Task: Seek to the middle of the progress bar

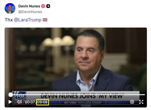Action: (76, 95)
